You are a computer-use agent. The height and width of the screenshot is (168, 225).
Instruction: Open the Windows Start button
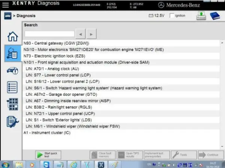click(5, 165)
